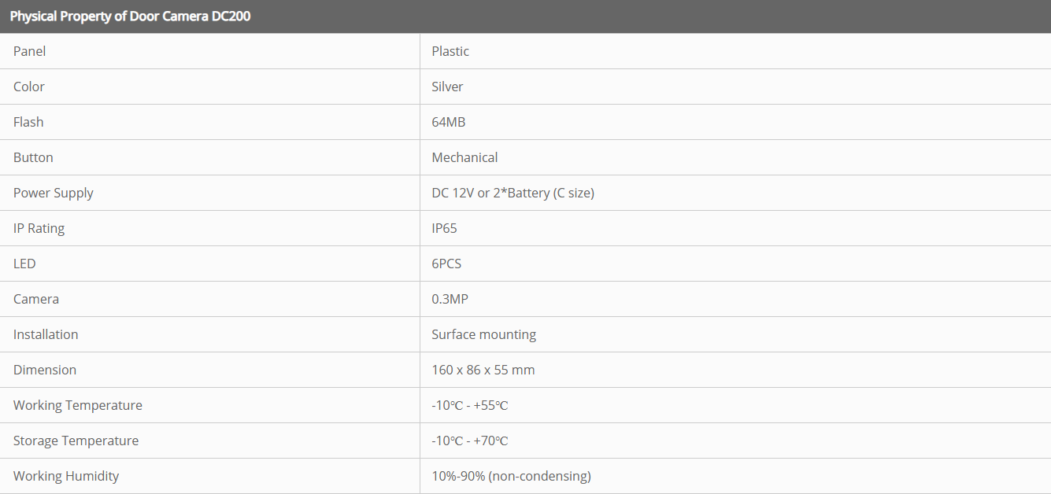Image resolution: width=1051 pixels, height=494 pixels.
Task: Select the 'Panel' row label
Action: [x=30, y=51]
